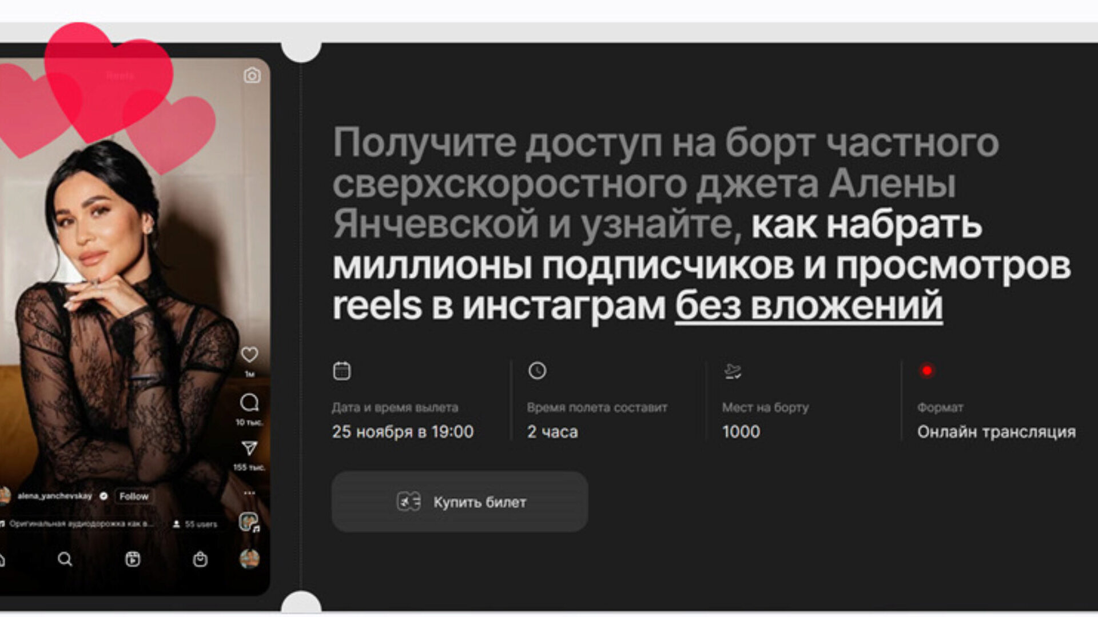Screen dimensions: 1098x617
Task: Open the alena_yanchevskay username link
Action: tap(54, 496)
